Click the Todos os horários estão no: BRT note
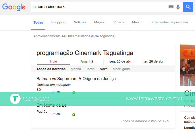The height and width of the screenshot is (132, 195). point(145,121)
